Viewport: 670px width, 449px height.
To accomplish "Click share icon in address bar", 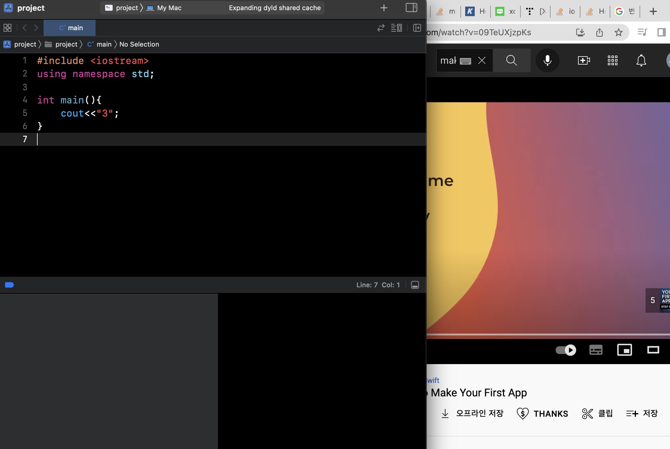I will 599,32.
